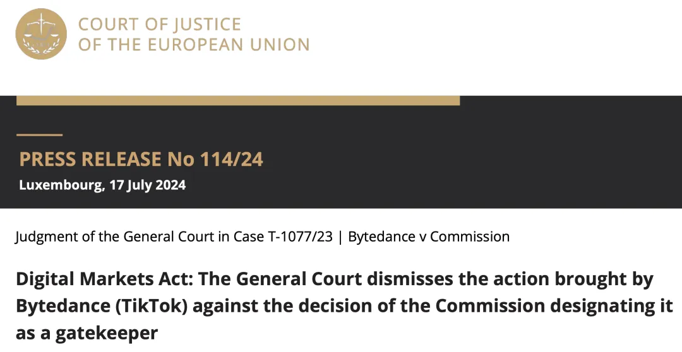Click the "COURT OF JUSTICE" title line
682x352 pixels.
click(x=159, y=25)
